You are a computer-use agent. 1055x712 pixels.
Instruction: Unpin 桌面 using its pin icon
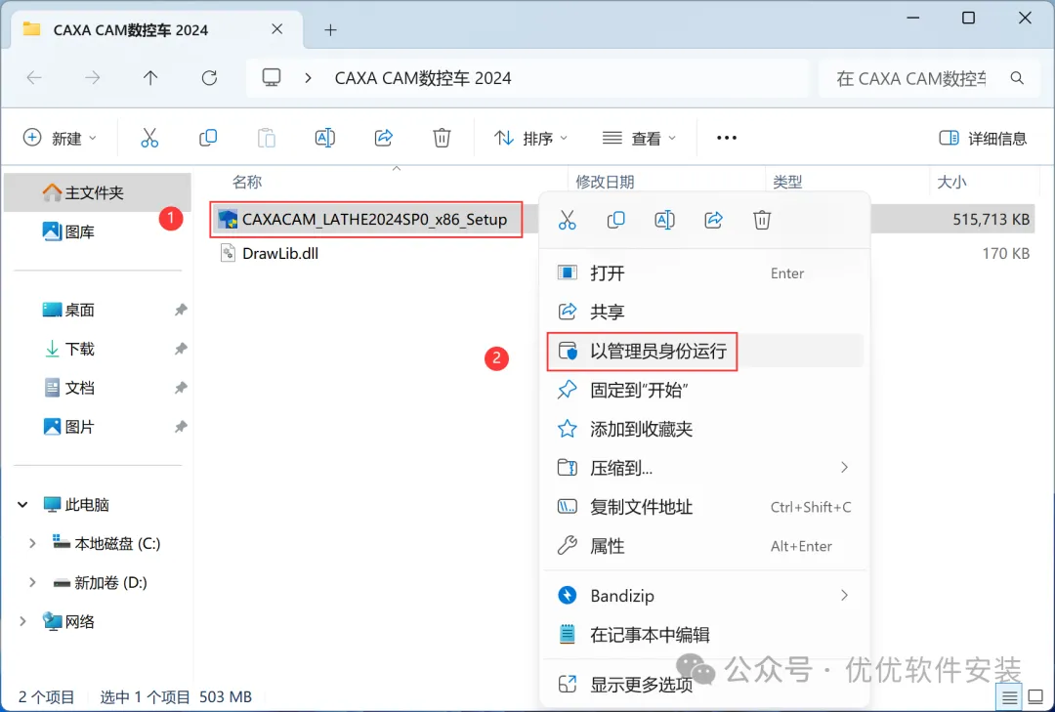(x=181, y=311)
